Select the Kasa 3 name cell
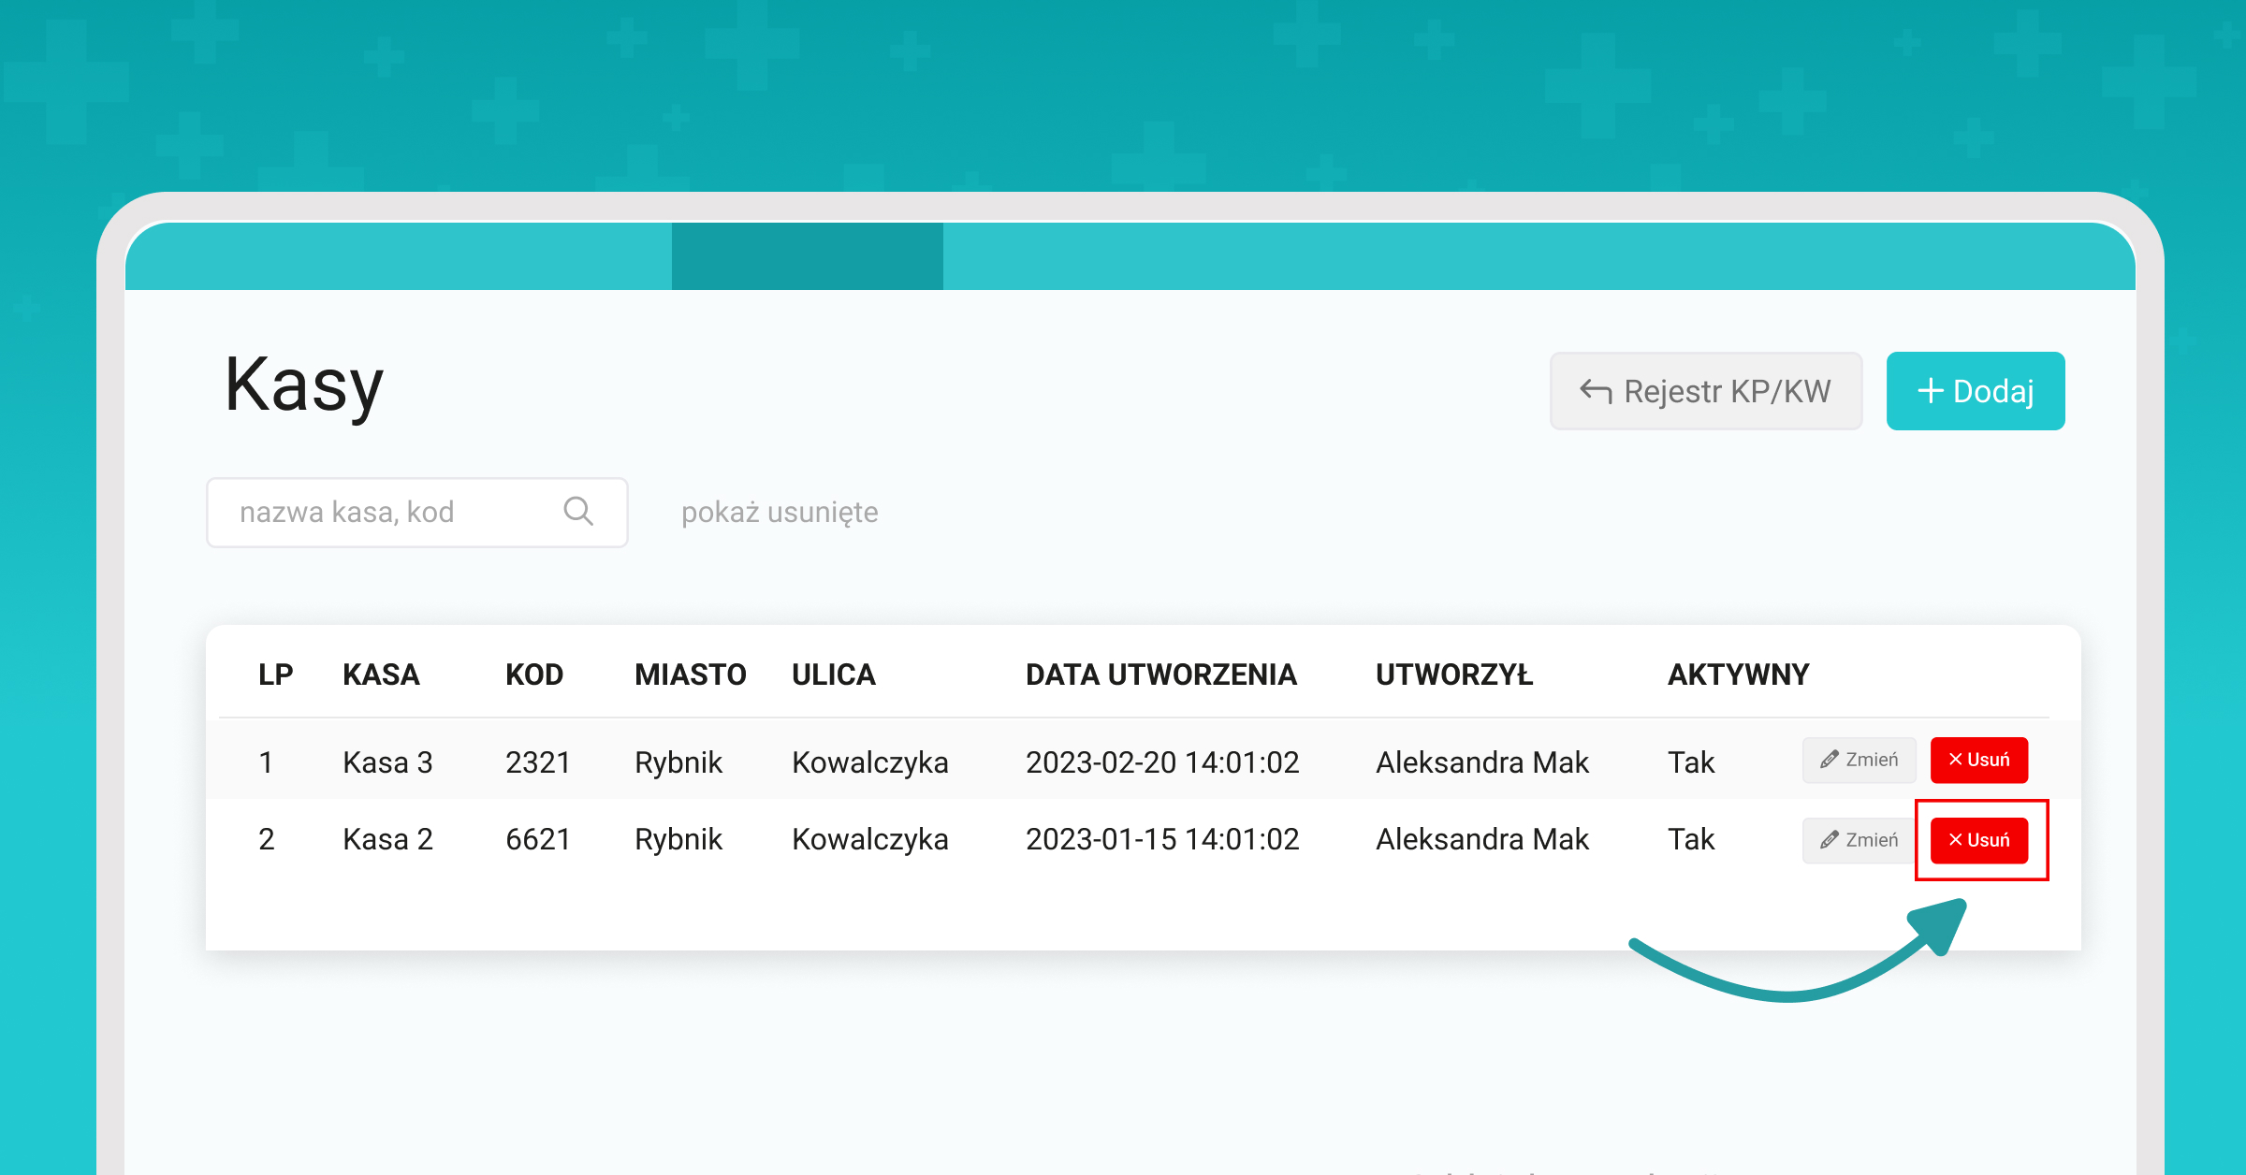 pos(387,762)
